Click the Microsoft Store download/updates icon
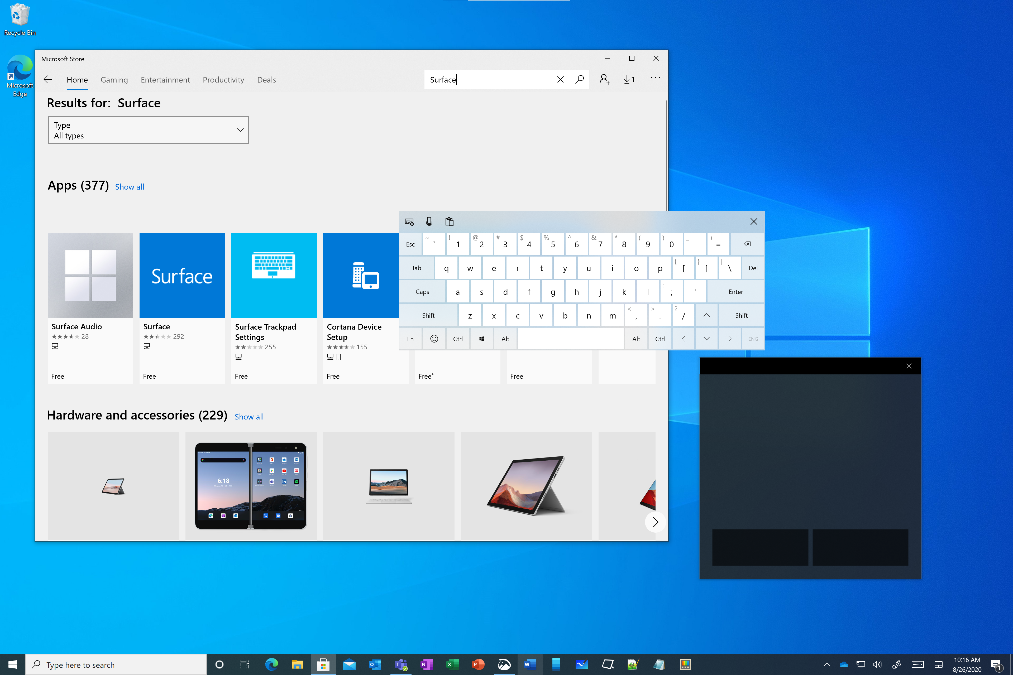The image size is (1013, 675). tap(629, 79)
